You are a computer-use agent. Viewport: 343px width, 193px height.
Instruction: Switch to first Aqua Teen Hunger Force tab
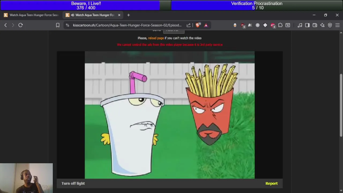[x=31, y=15]
